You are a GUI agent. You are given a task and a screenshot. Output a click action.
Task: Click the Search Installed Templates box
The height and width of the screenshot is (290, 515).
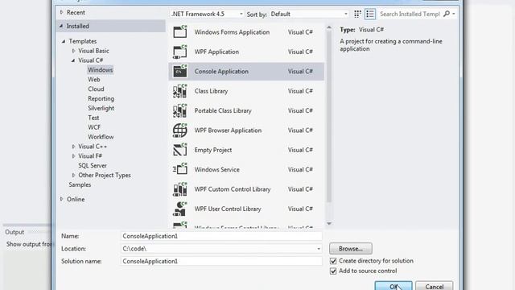tap(410, 14)
